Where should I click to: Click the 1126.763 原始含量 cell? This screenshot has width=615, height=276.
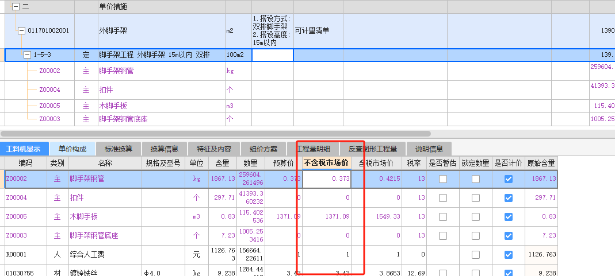pos(541,255)
